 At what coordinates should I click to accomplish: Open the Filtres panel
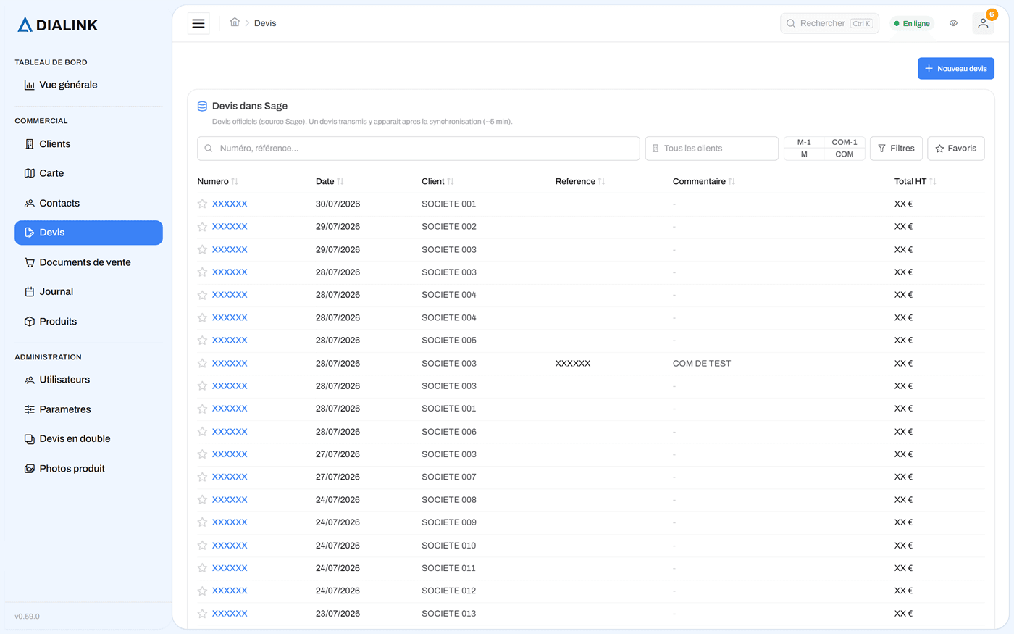coord(896,149)
